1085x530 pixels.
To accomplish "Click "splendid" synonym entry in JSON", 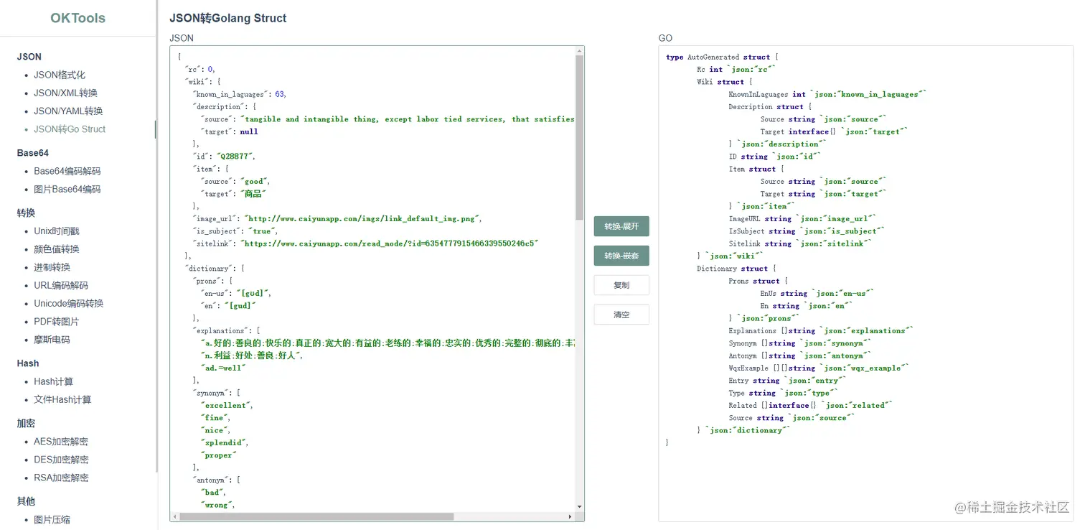I will coord(225,442).
